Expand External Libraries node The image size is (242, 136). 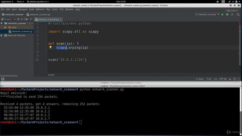[2, 35]
